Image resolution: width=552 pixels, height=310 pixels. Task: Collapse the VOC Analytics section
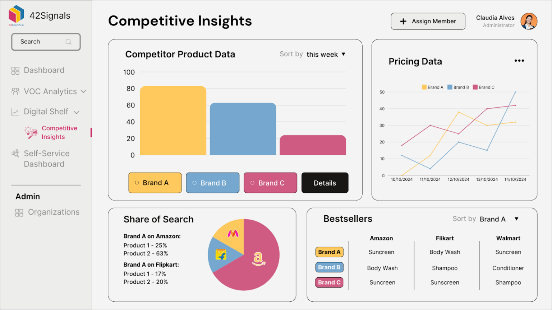pyautogui.click(x=84, y=91)
